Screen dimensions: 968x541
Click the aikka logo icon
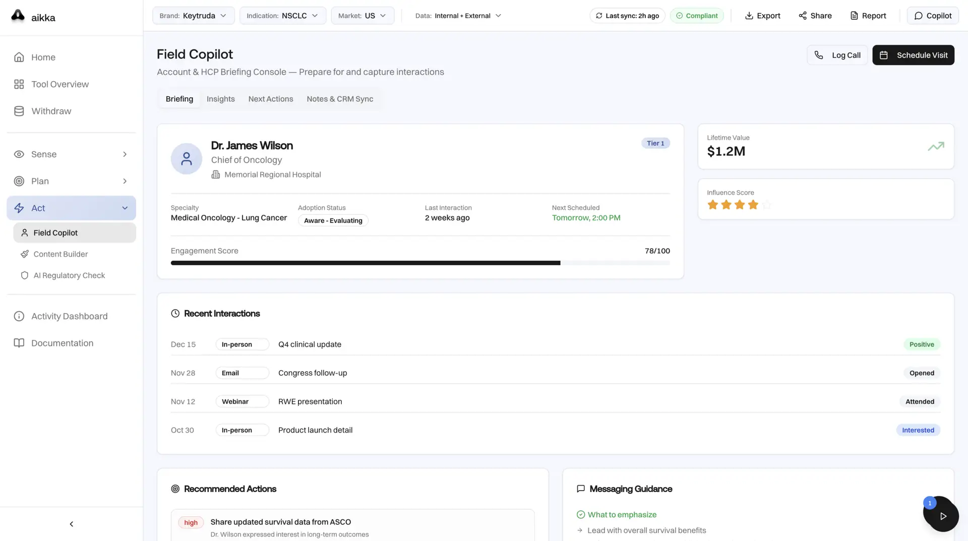click(x=18, y=16)
